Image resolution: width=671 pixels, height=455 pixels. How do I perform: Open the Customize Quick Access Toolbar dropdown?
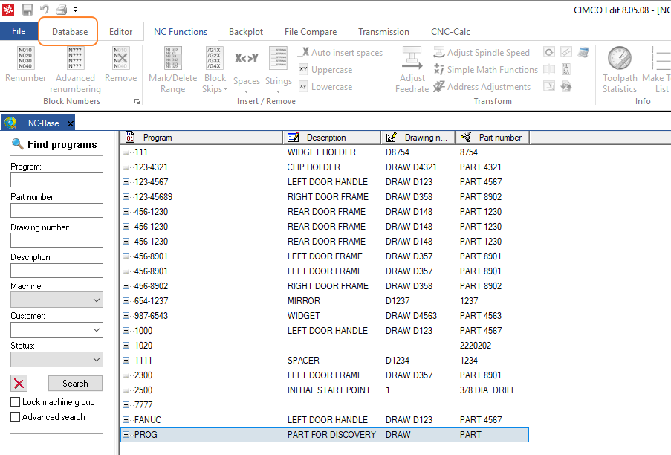75,10
